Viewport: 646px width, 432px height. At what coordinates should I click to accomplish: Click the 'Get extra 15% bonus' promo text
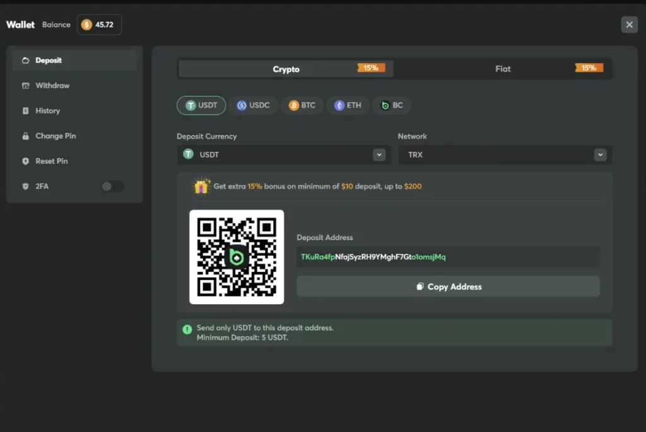317,186
